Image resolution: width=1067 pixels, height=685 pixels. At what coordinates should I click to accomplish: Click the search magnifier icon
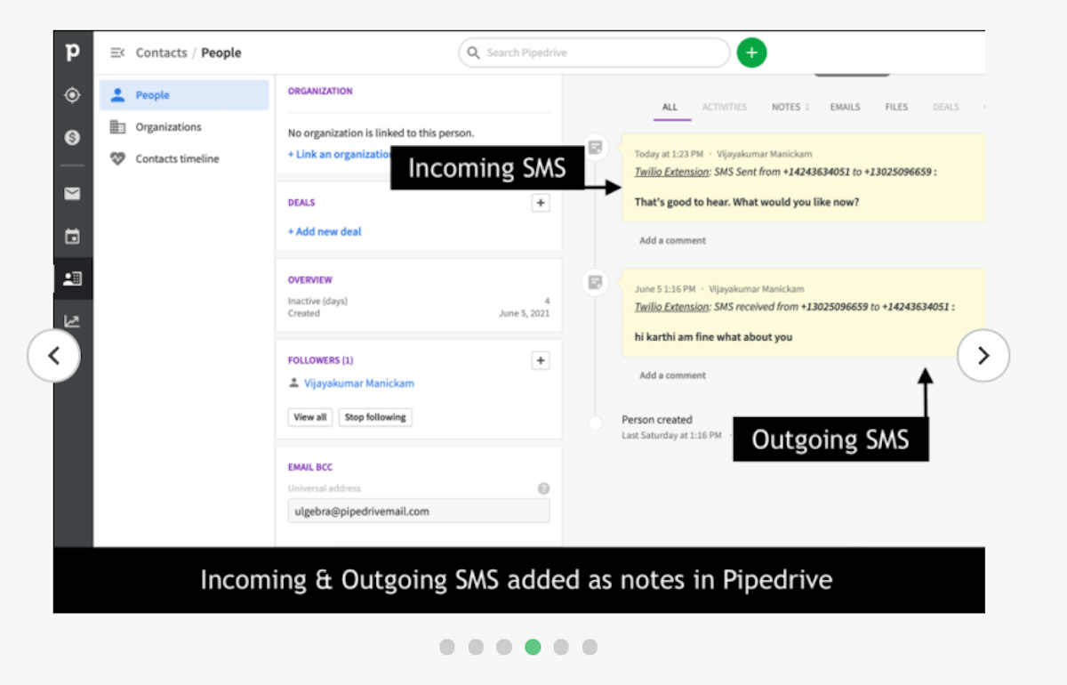click(x=473, y=52)
